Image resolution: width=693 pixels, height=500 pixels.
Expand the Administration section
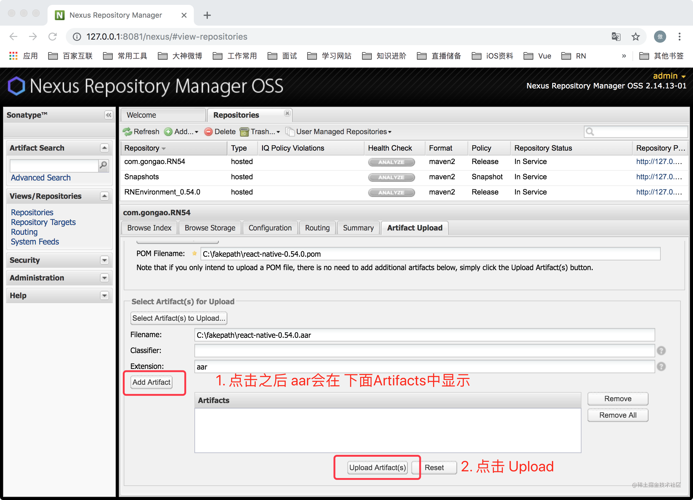[x=105, y=278]
